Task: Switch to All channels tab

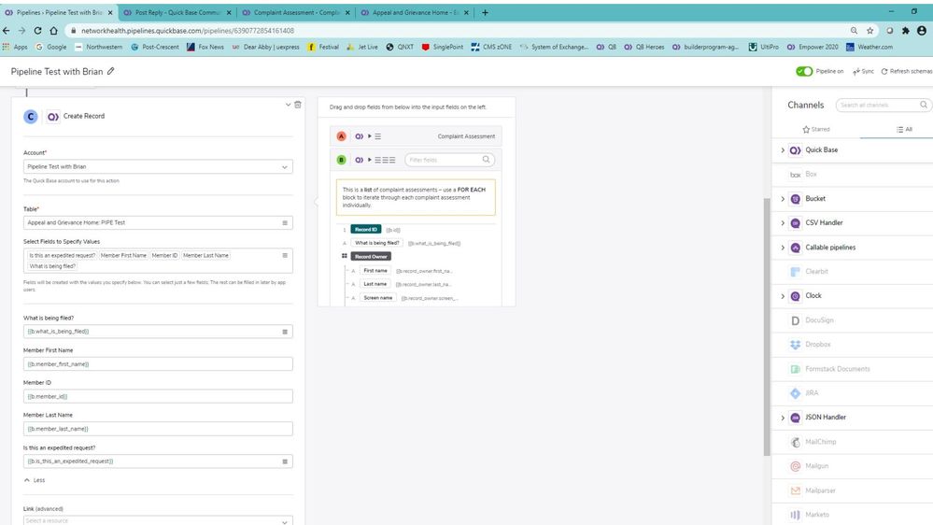Action: [x=904, y=129]
